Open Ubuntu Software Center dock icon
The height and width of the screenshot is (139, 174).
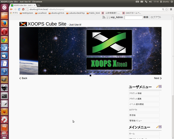[x=5, y=128]
